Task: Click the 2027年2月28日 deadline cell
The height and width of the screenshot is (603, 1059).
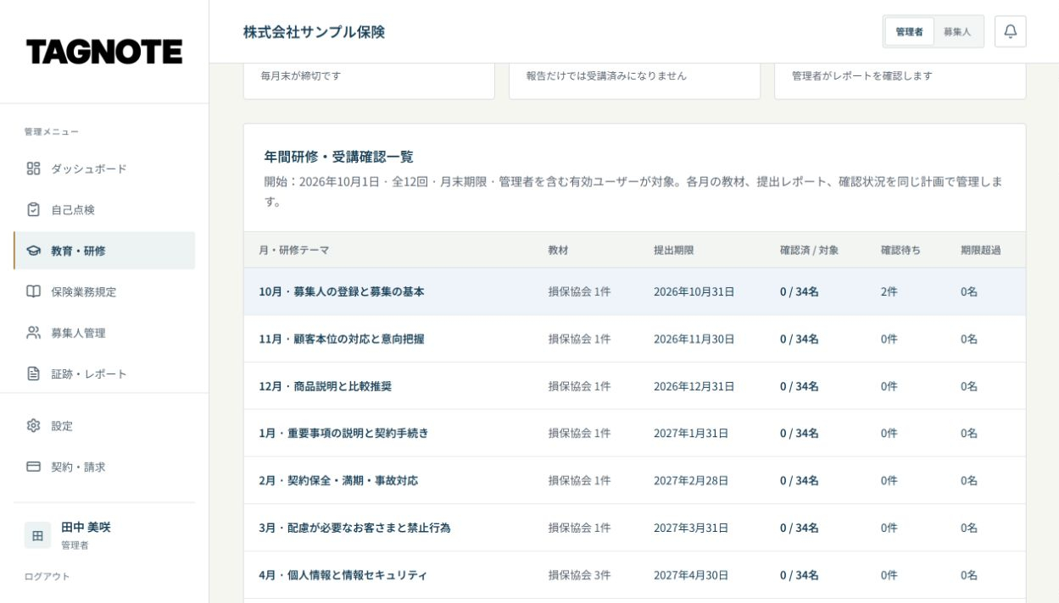Action: 691,480
